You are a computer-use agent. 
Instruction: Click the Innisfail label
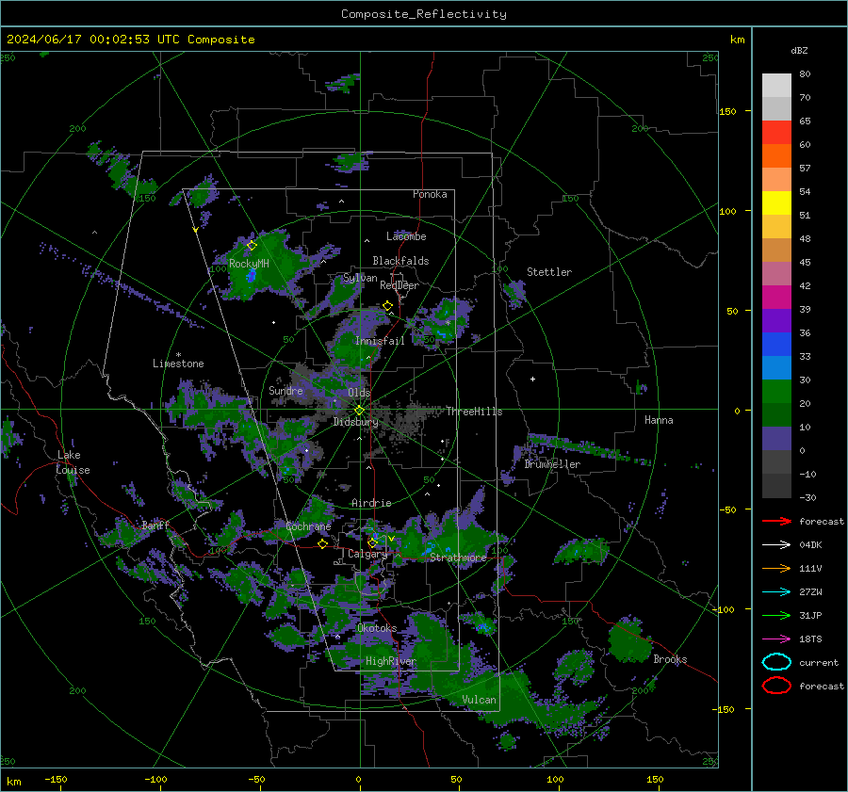point(380,341)
